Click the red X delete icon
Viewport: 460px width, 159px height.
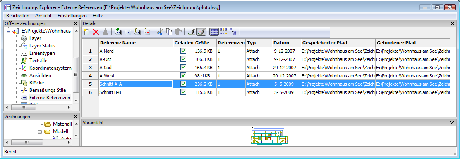pyautogui.click(x=96, y=32)
